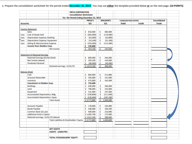The image size is (192, 144).
Task: Click the Income from Sheldon Corp. label
Action: coord(40,46)
